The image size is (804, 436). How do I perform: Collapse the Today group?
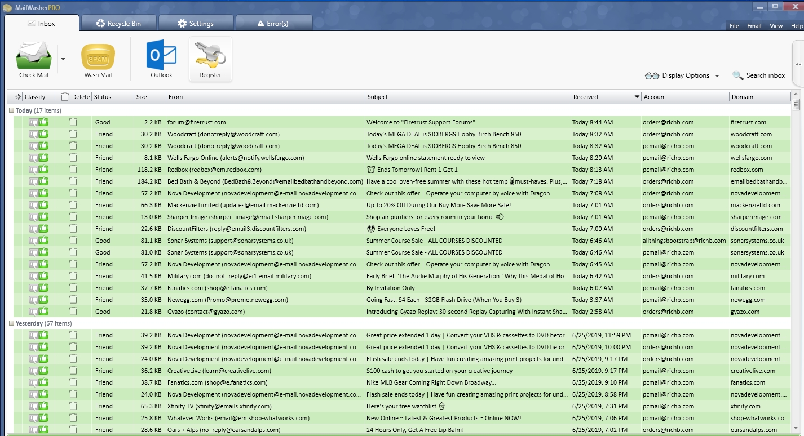(11, 110)
